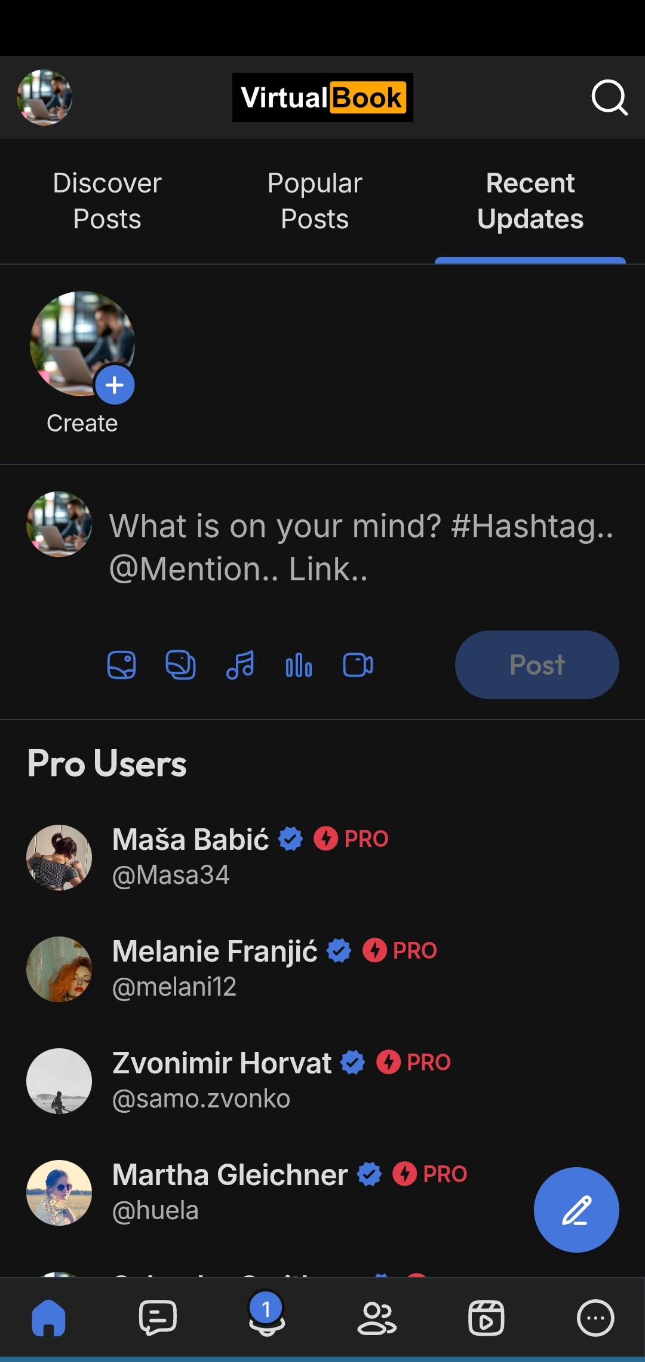Viewport: 645px width, 1362px height.
Task: Tap the GIF/sticker icon in composer
Action: click(180, 665)
